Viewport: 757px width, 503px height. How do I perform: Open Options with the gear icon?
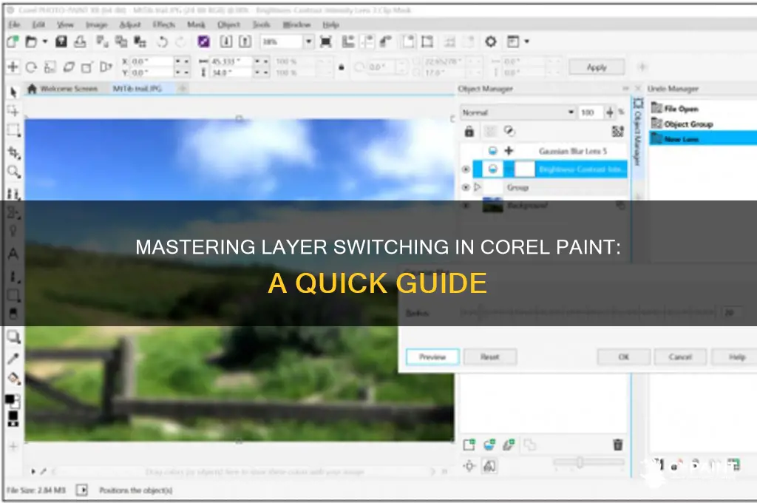click(491, 42)
